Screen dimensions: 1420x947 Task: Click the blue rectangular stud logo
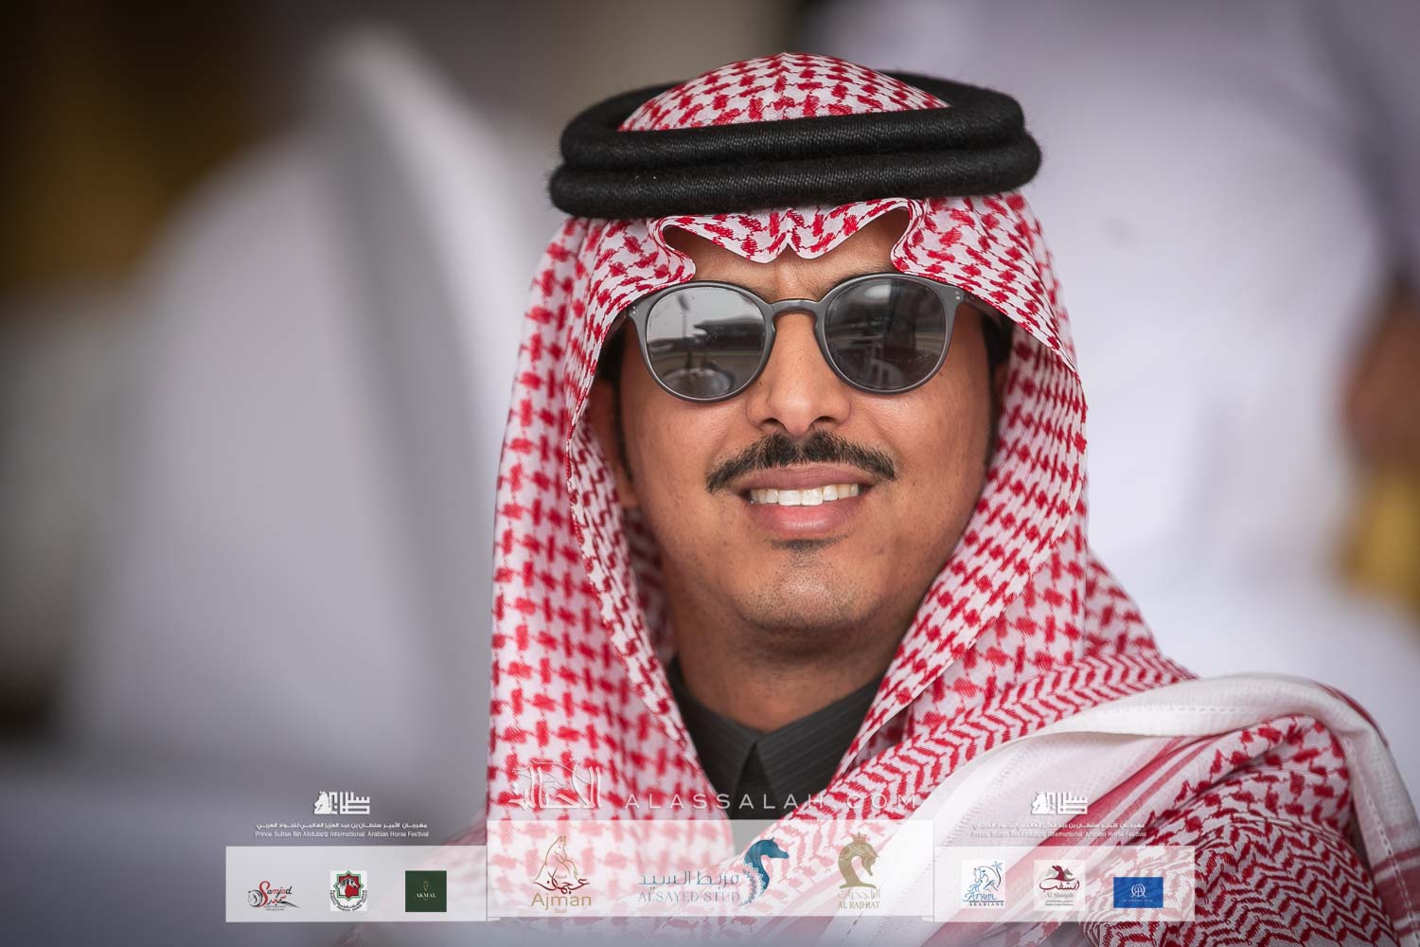tap(1138, 888)
